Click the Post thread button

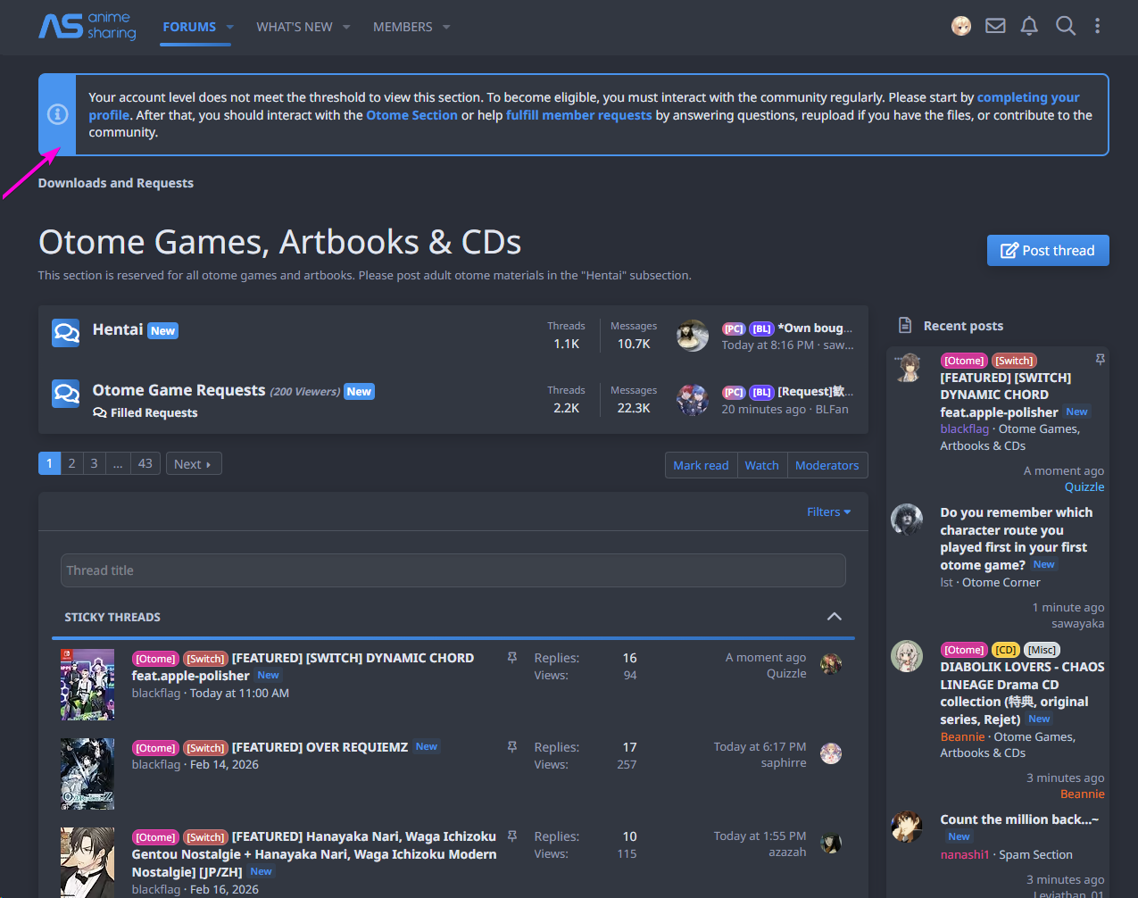[x=1048, y=250]
